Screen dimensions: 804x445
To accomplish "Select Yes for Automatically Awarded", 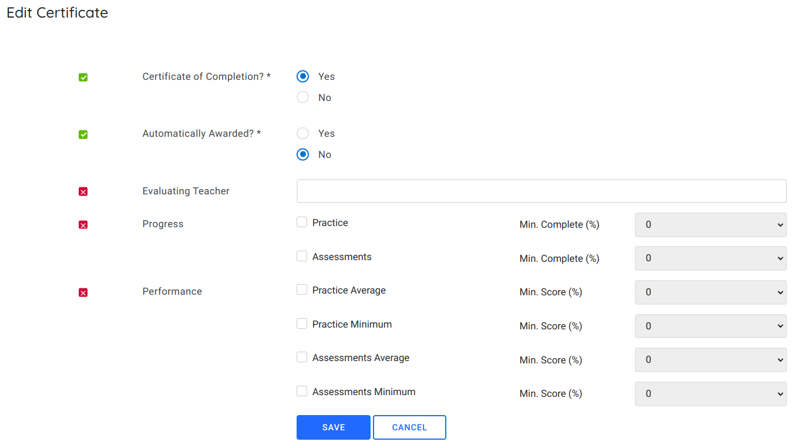I will pyautogui.click(x=302, y=133).
